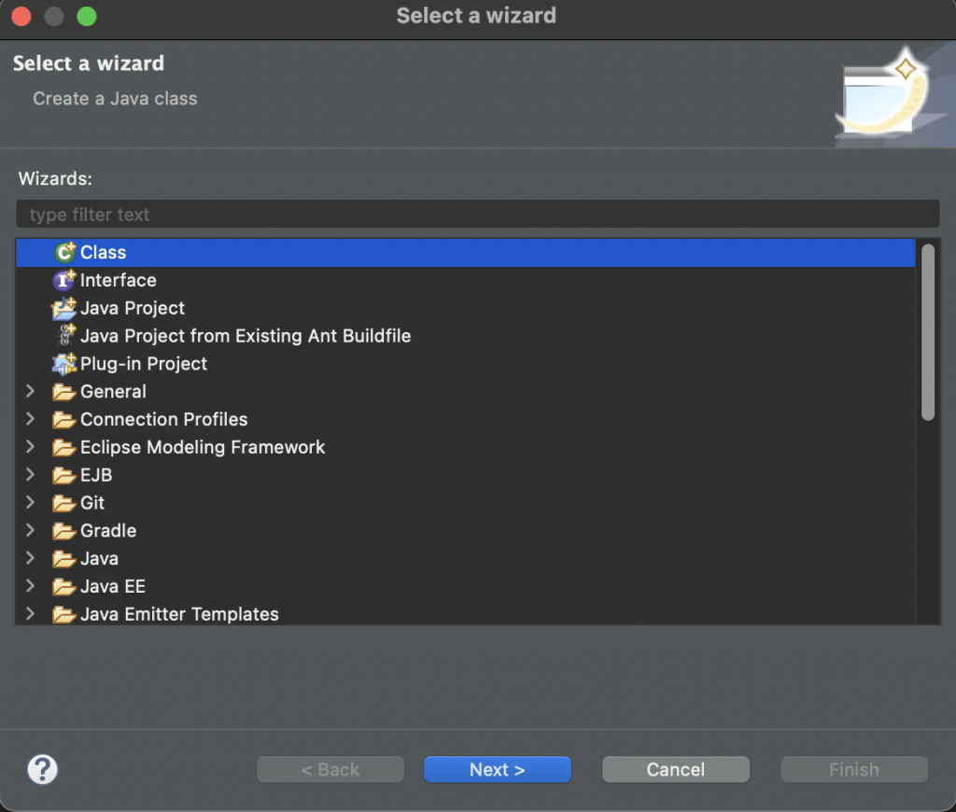Select the Connection Profiles row label
Image resolution: width=956 pixels, height=812 pixels.
tap(164, 419)
